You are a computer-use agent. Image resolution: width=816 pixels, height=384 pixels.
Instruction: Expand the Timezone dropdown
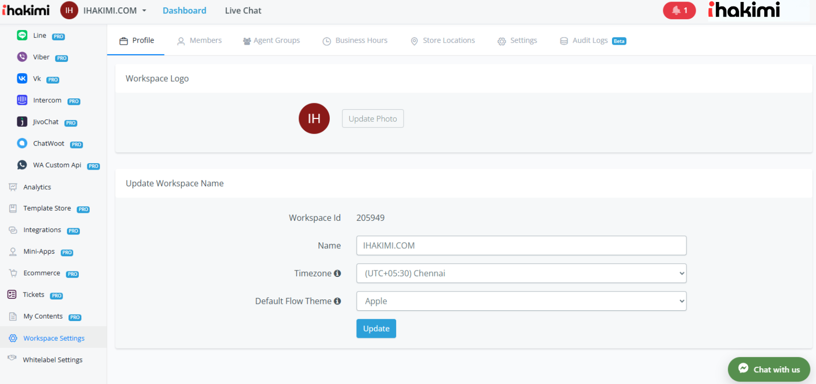[521, 273]
